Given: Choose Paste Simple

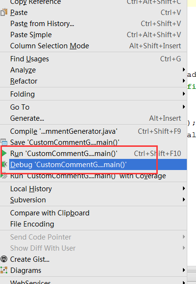Looking at the screenshot, I should [x=93, y=35].
